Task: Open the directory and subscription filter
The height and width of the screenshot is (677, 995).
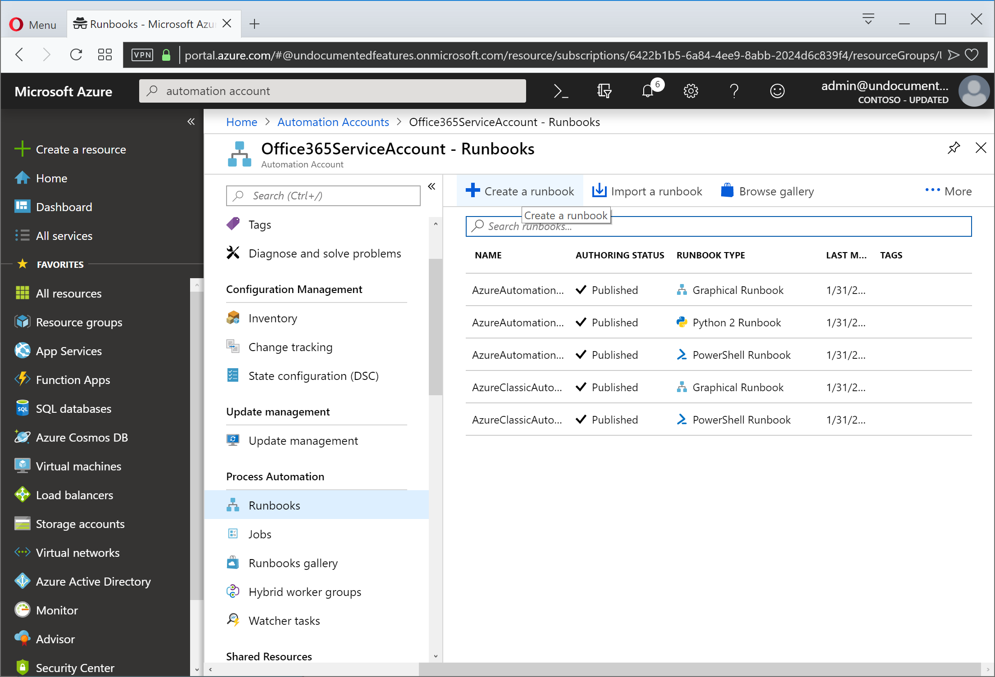Action: pos(604,91)
